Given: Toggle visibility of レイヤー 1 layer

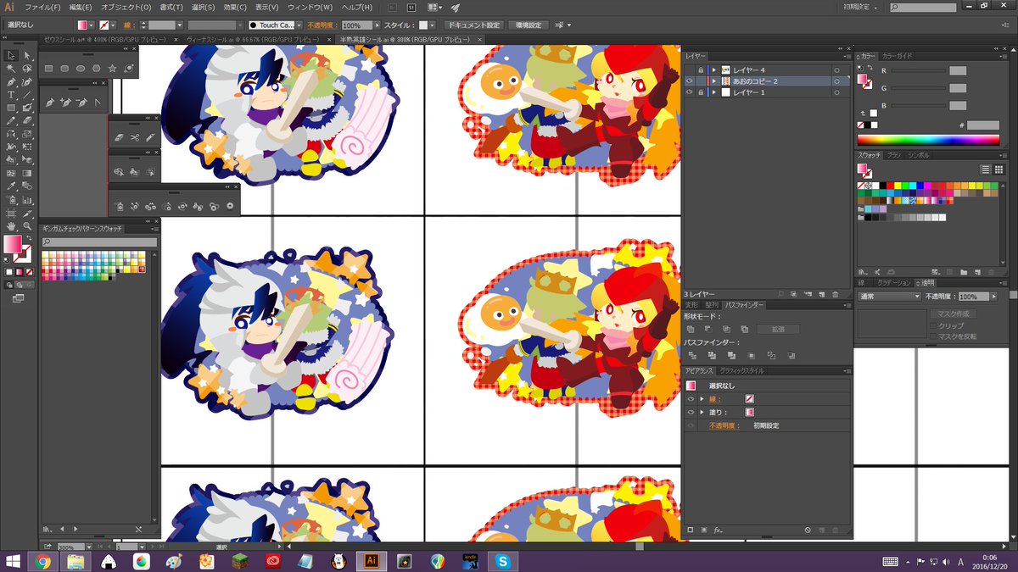Looking at the screenshot, I should click(689, 92).
